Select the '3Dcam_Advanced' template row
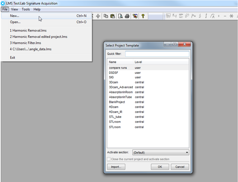Image resolution: width=238 pixels, height=182 pixels. pyautogui.click(x=148, y=87)
